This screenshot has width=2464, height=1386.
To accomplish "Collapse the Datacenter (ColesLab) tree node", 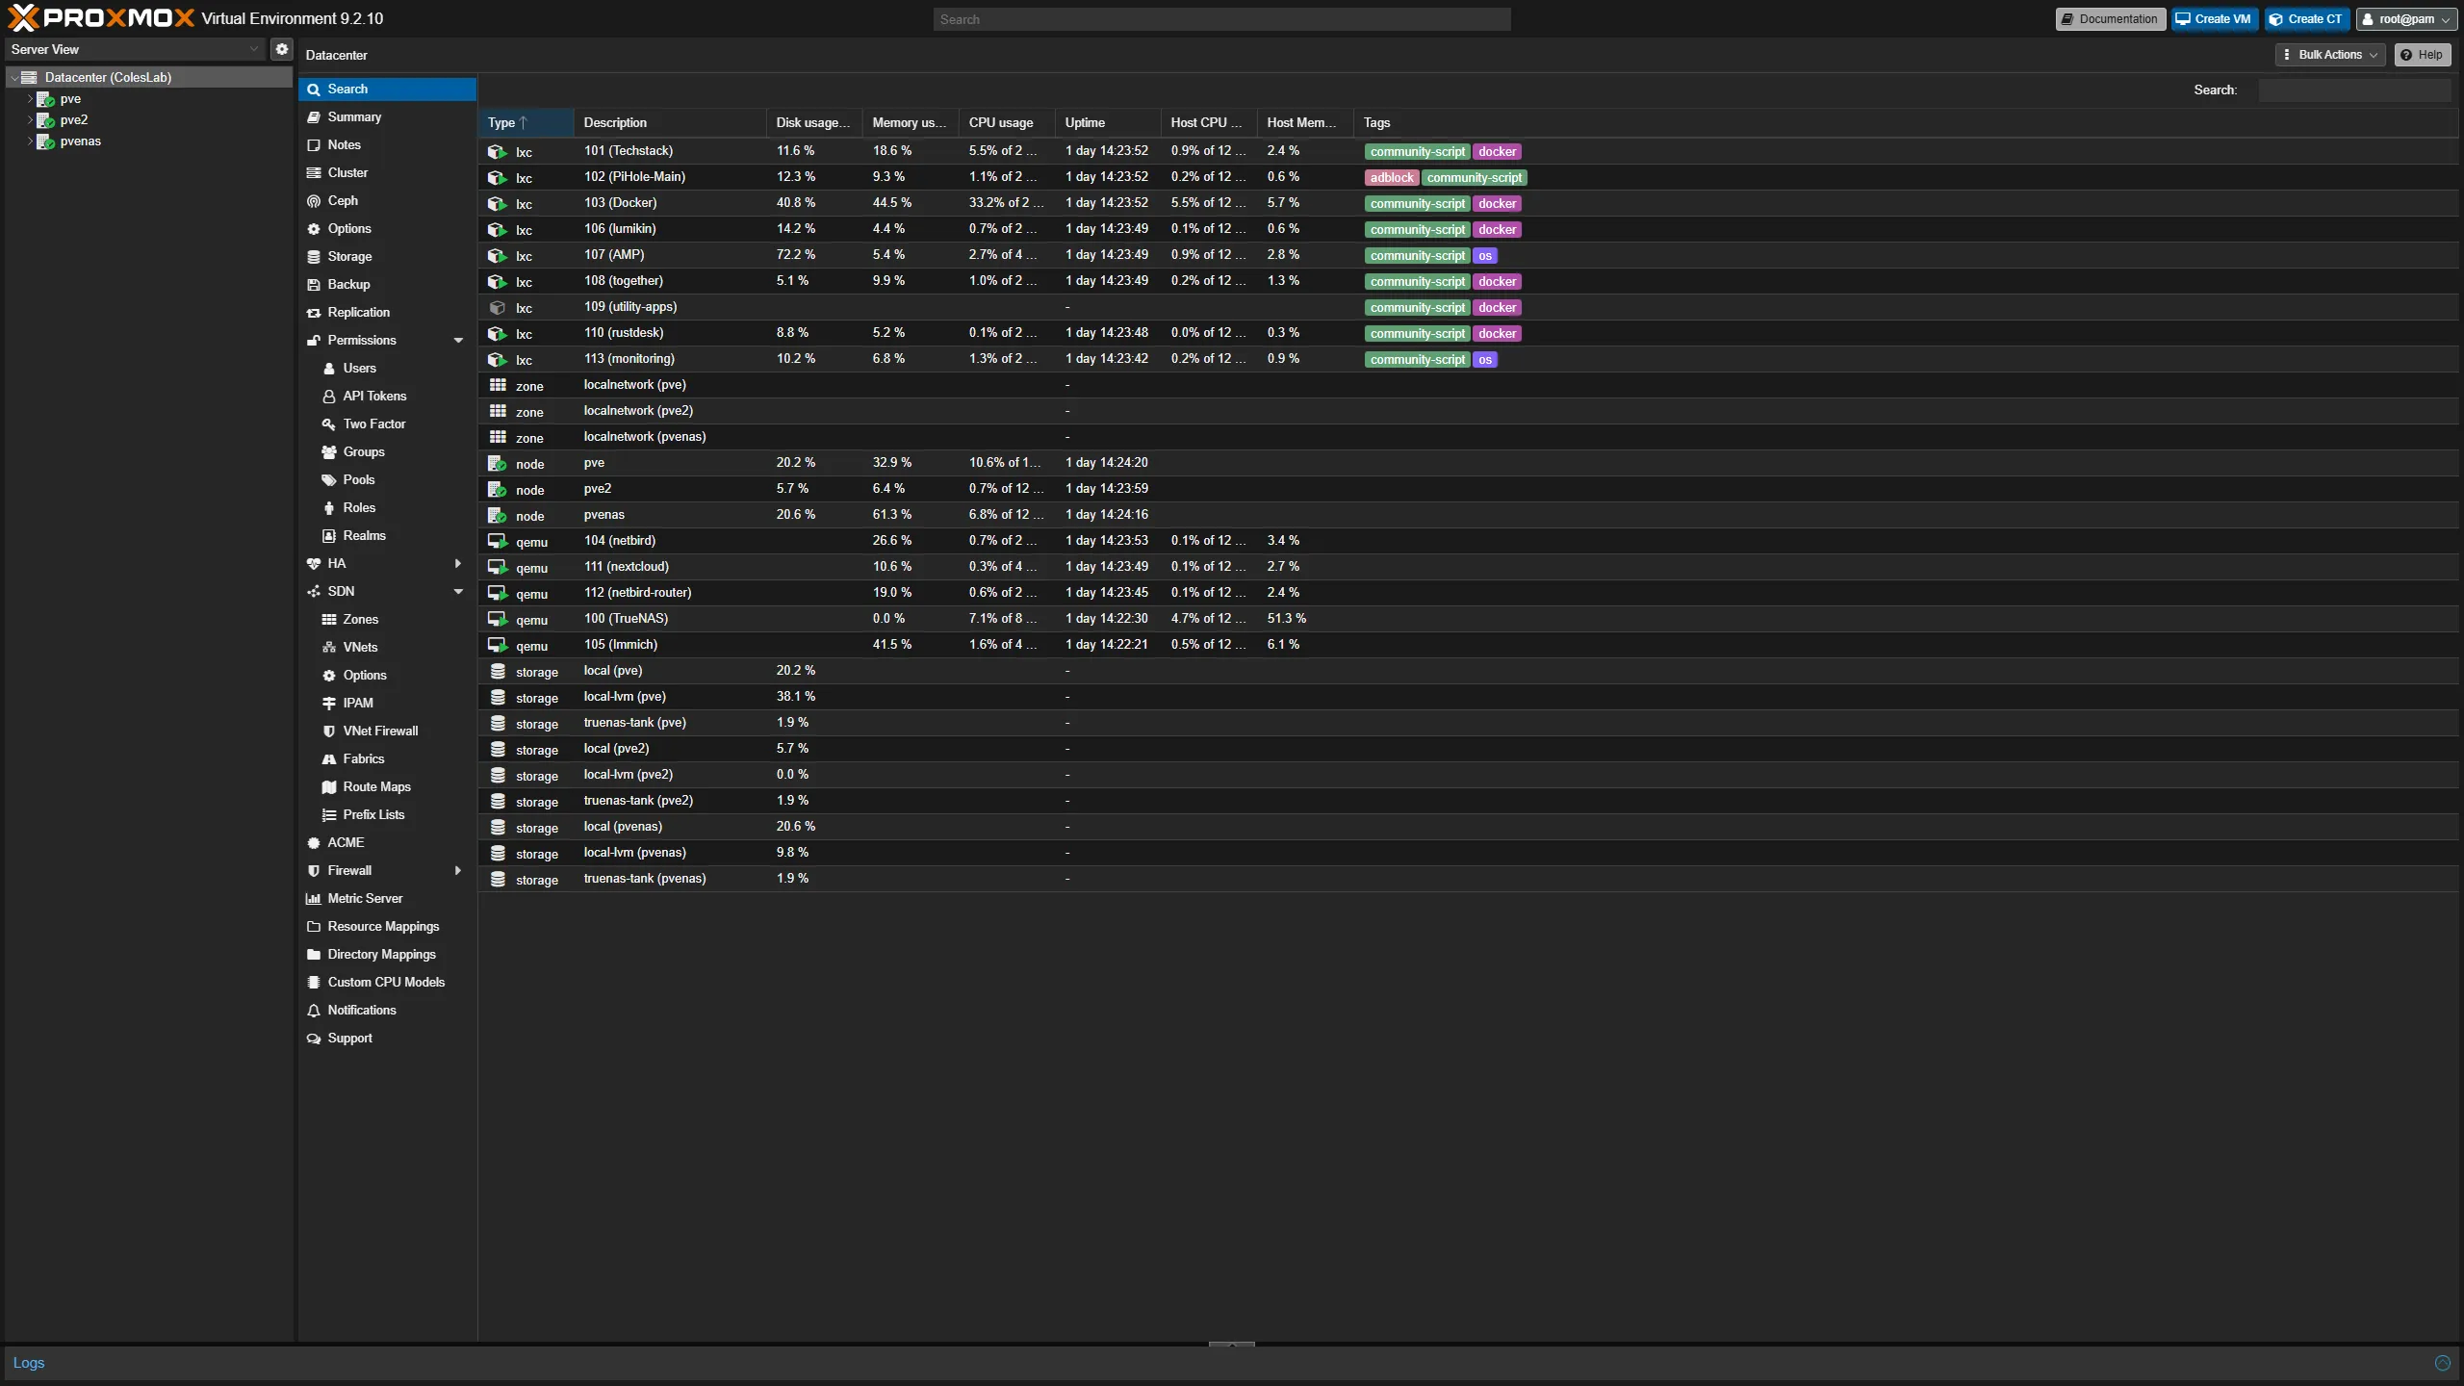I will coord(14,78).
